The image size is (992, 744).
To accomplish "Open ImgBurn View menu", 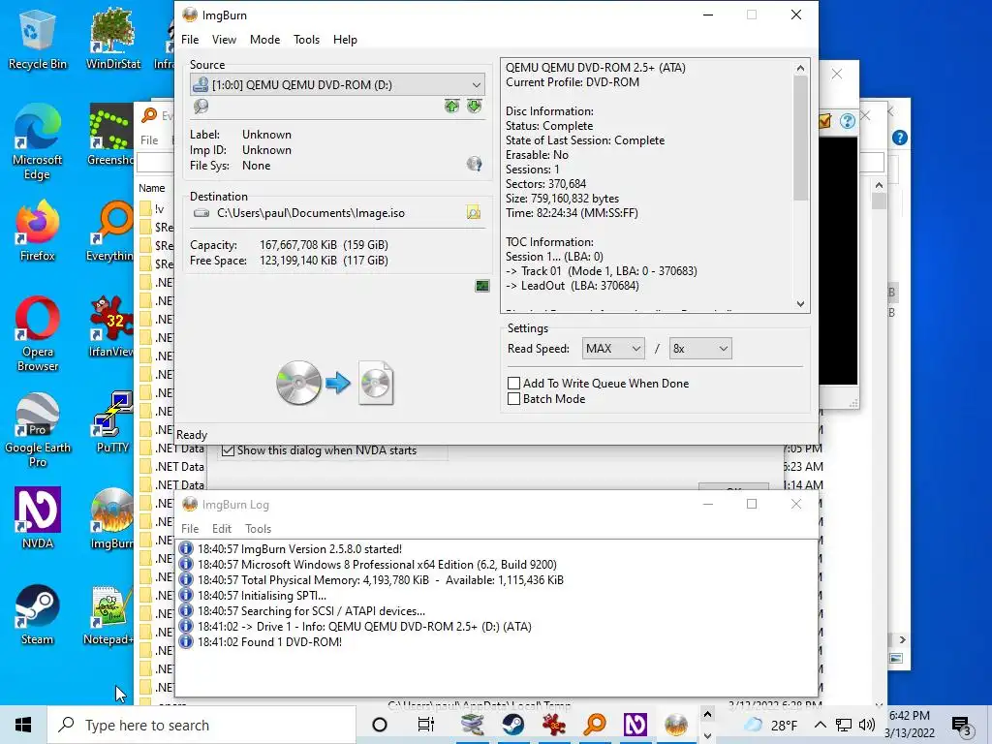I will click(224, 39).
